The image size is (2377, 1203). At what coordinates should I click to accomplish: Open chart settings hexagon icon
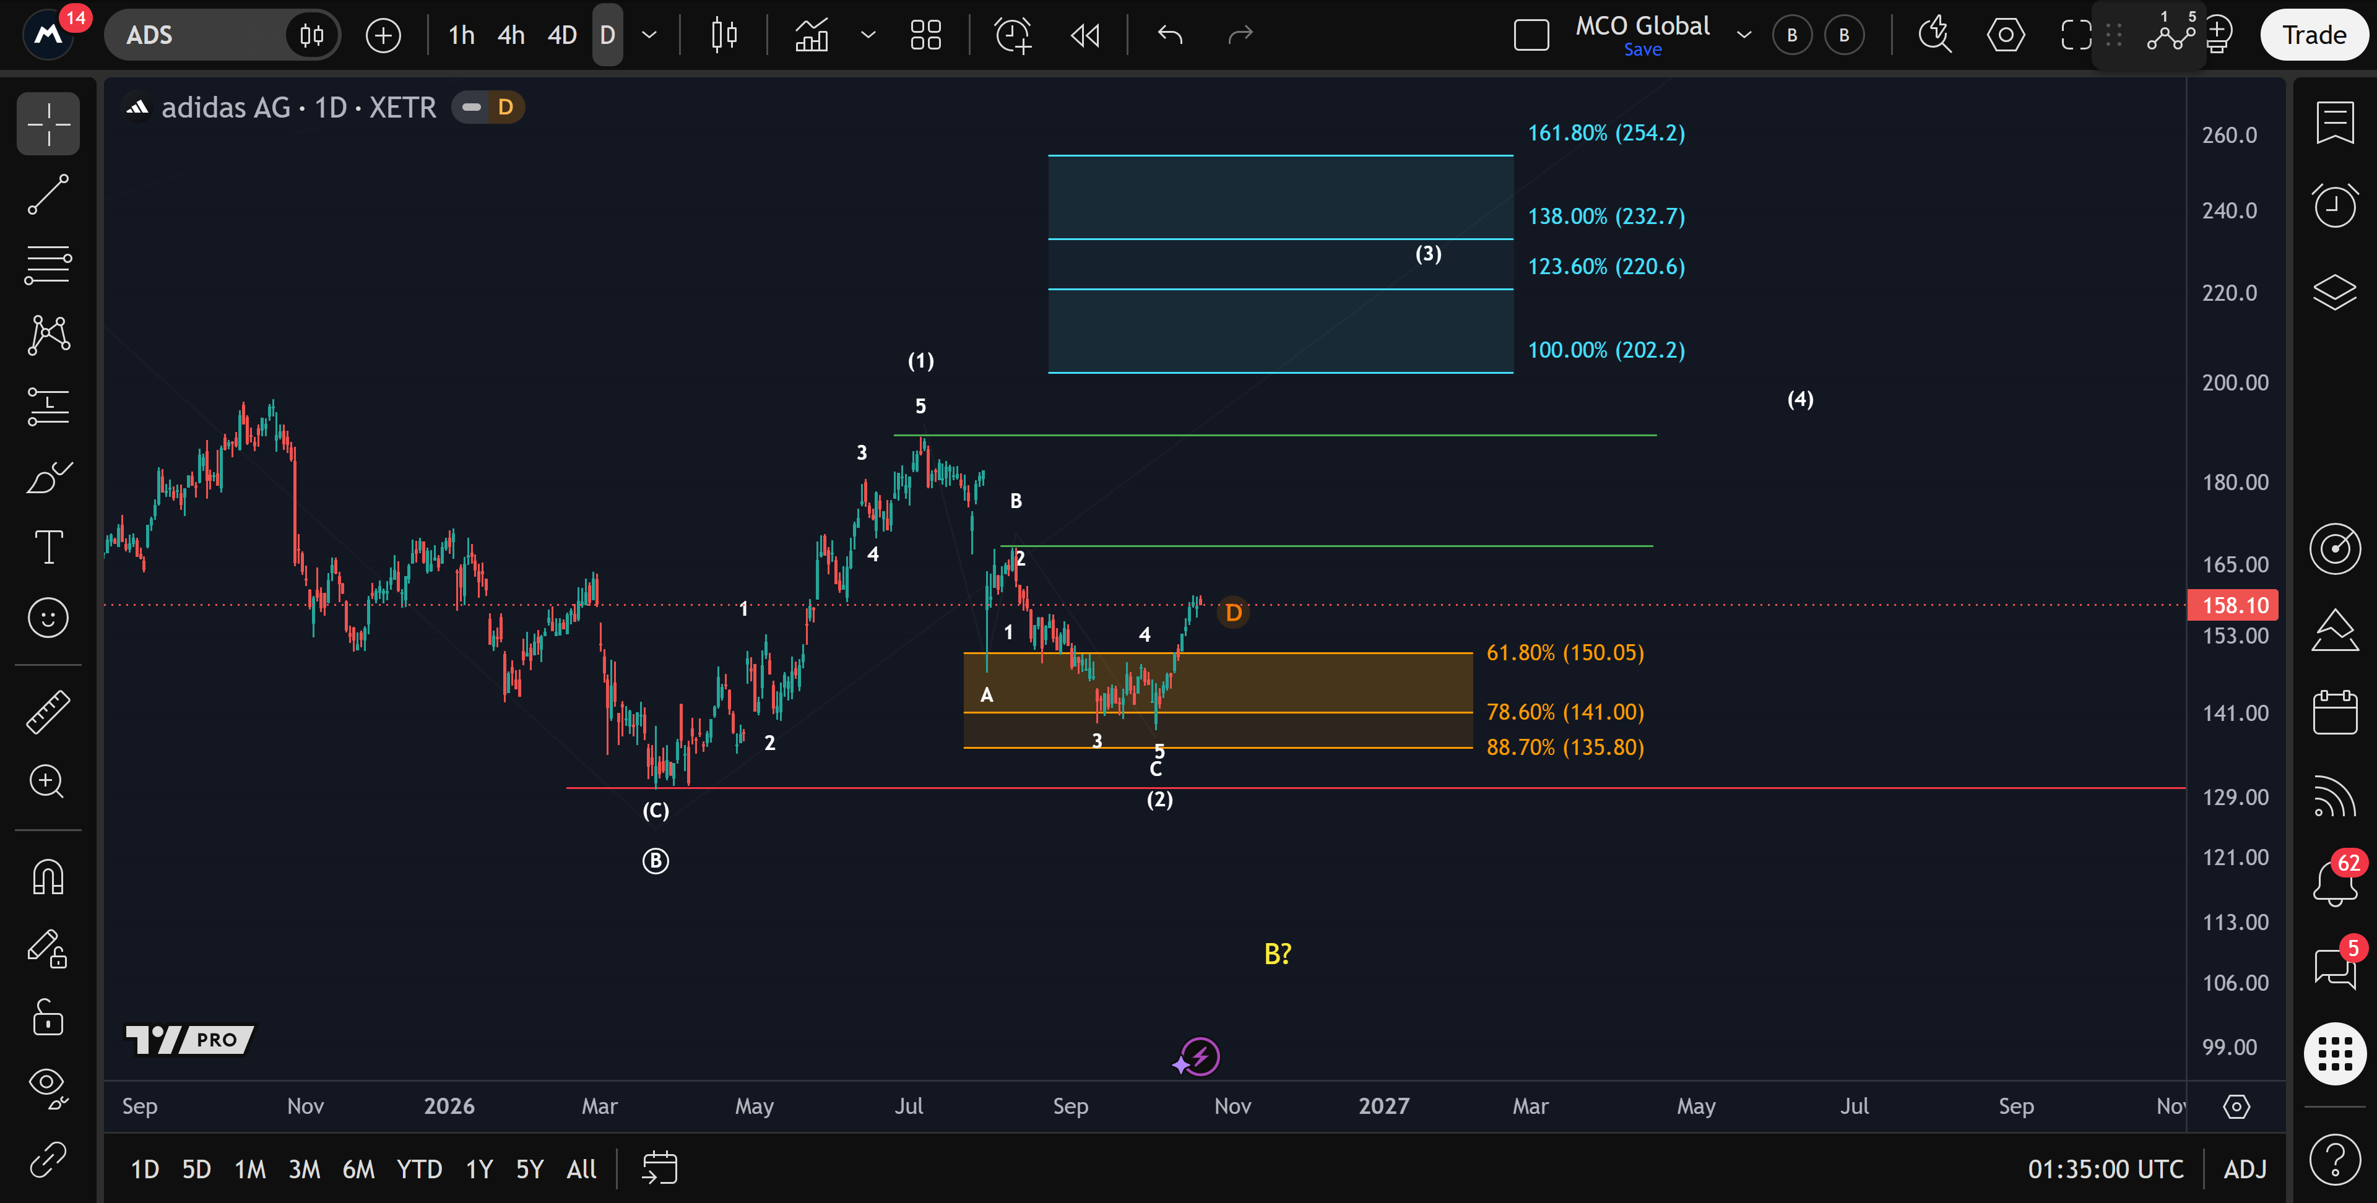pyautogui.click(x=2006, y=35)
